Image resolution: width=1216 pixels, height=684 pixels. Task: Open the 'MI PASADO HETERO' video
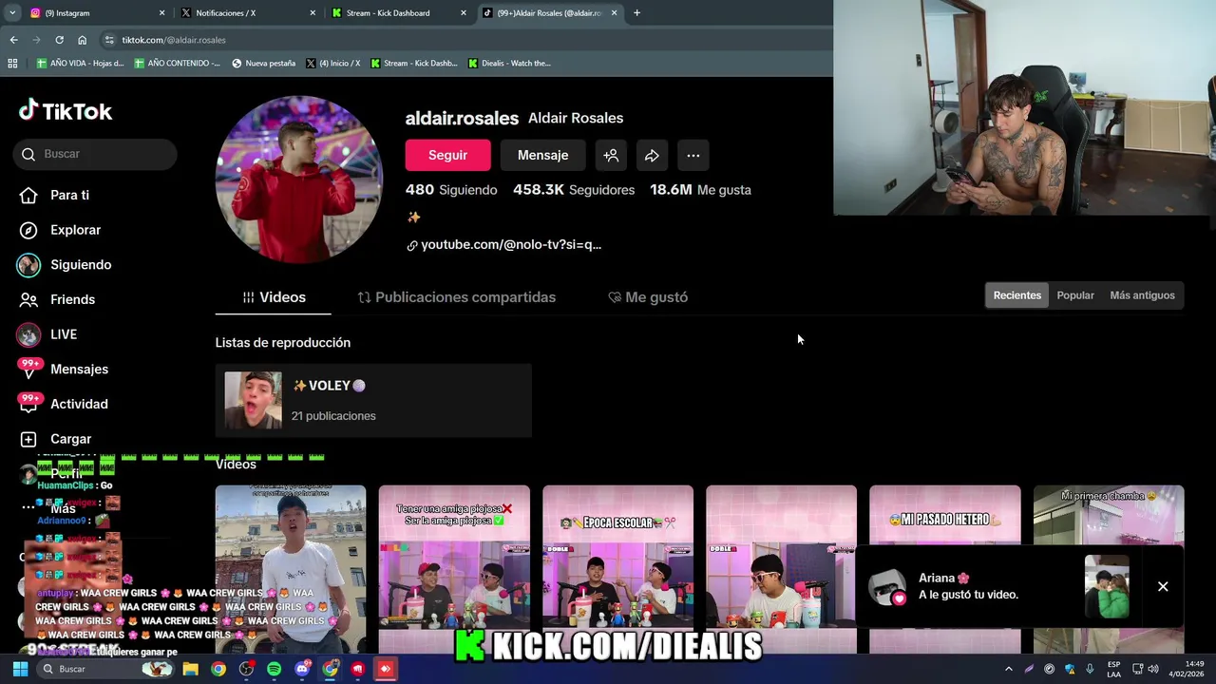point(944,518)
